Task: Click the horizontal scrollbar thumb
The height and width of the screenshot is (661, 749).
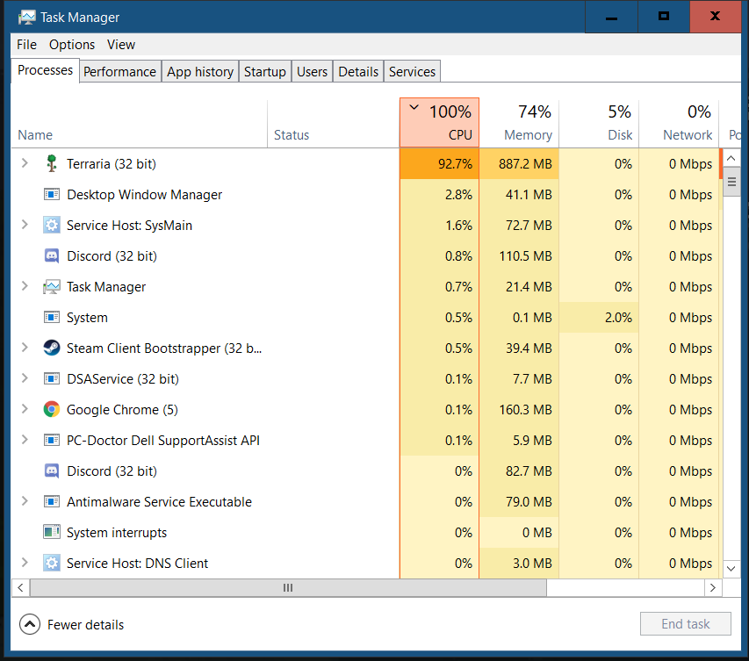Action: click(x=288, y=587)
